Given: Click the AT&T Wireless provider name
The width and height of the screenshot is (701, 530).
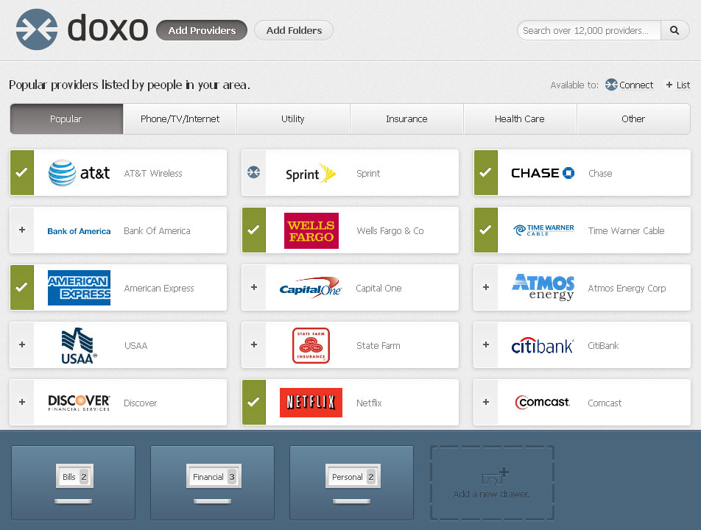Looking at the screenshot, I should coord(153,174).
